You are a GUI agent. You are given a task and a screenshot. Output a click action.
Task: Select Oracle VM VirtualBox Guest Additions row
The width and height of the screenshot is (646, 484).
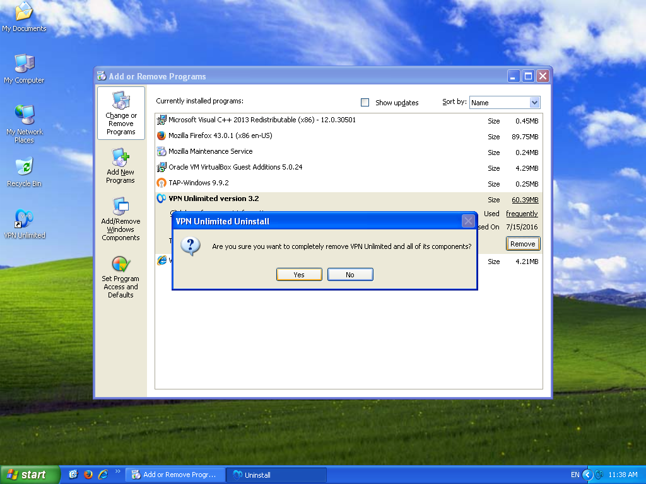pos(348,168)
